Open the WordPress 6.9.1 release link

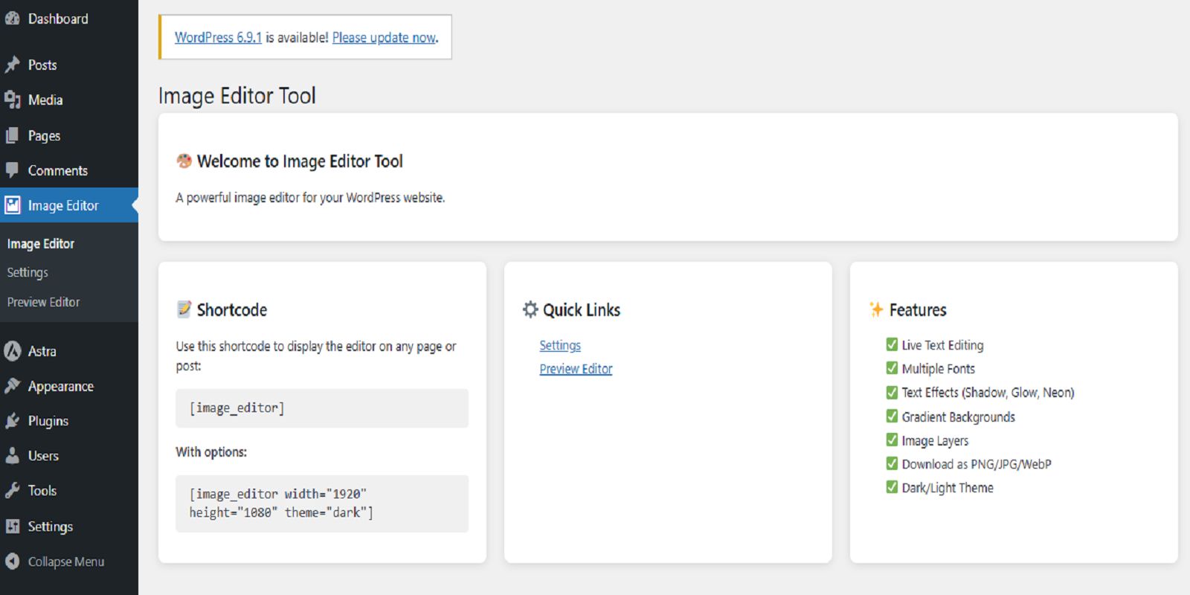[218, 37]
